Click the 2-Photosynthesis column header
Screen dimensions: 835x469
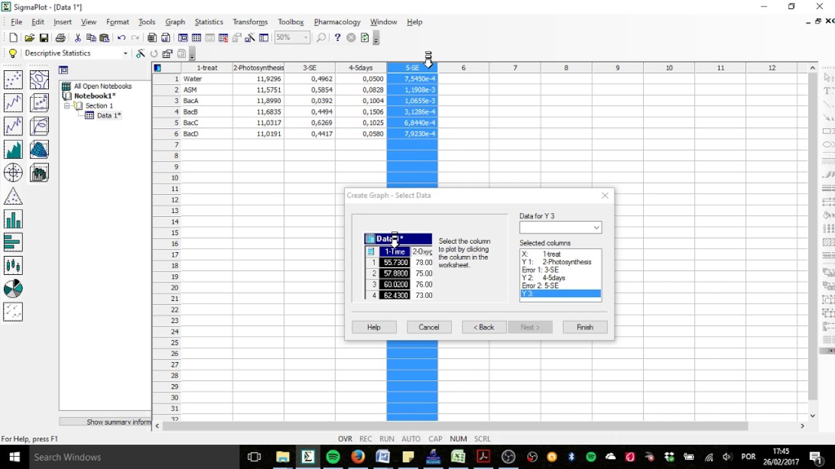258,68
